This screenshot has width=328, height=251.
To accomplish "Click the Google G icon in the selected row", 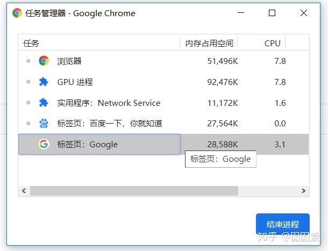I will (x=44, y=144).
